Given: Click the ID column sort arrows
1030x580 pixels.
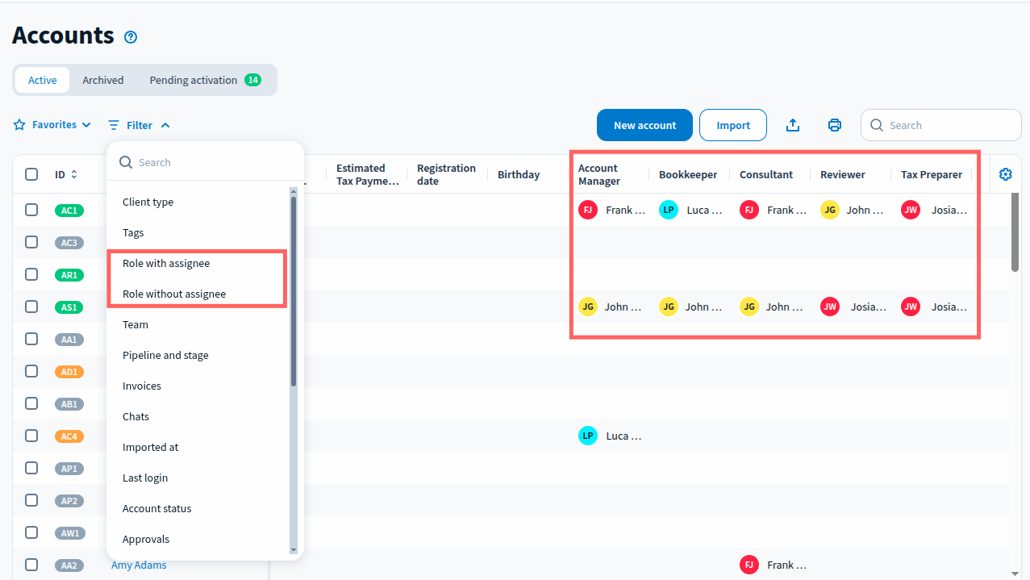Looking at the screenshot, I should [x=74, y=174].
